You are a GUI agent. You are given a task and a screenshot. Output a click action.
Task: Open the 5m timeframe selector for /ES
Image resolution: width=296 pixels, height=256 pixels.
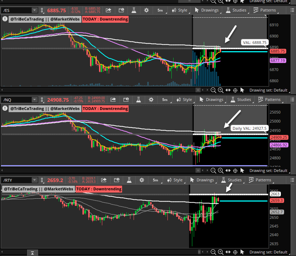pyautogui.click(x=161, y=10)
